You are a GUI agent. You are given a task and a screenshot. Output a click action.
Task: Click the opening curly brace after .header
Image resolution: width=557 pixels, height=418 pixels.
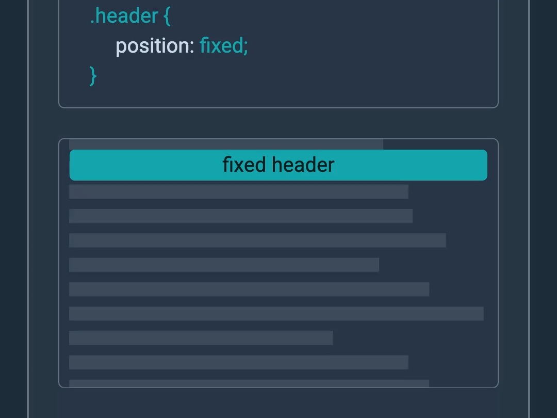[x=167, y=17]
